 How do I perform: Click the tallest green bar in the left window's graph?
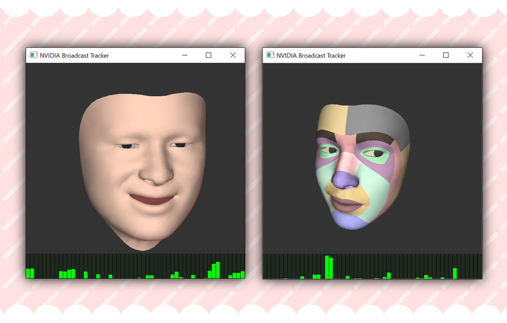pos(218,270)
